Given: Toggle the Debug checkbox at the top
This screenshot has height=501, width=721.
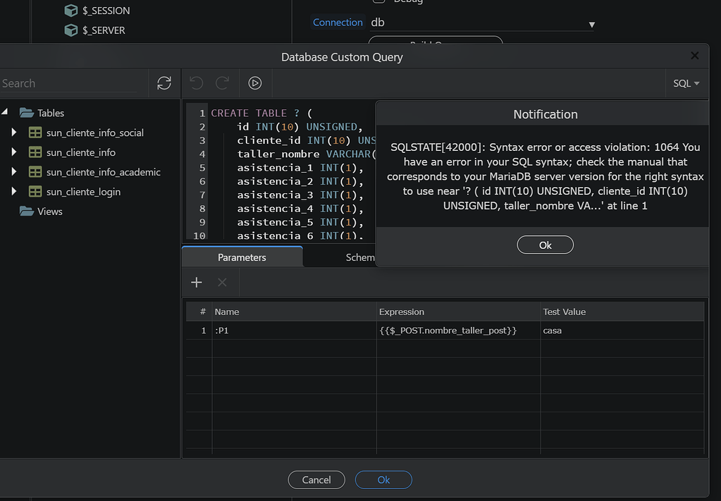Looking at the screenshot, I should pos(378,3).
